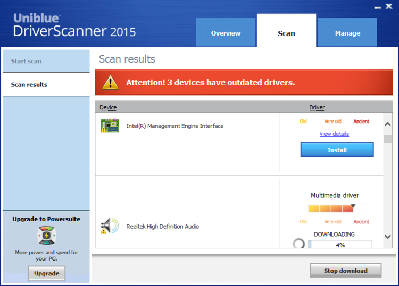Sort results by the Driver column header
The image size is (399, 286).
(x=317, y=107)
